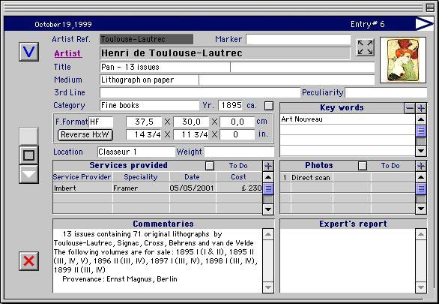Toggle the ca. checkbox next to year
439x304 pixels.
pos(269,106)
